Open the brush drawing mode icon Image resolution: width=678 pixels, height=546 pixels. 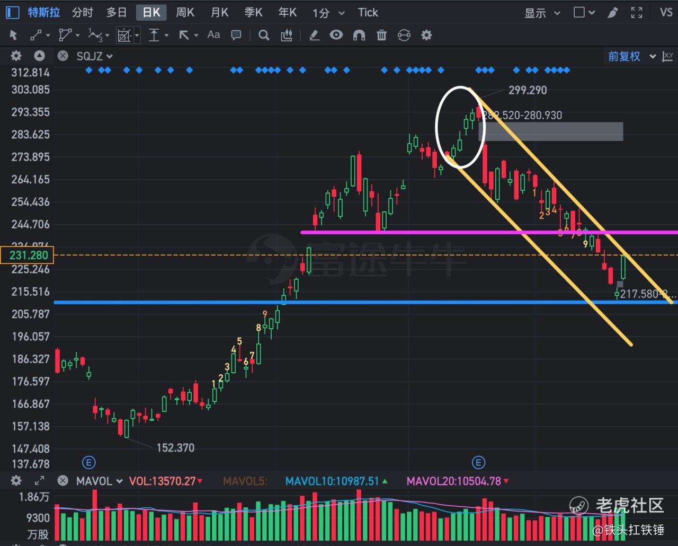click(x=612, y=12)
